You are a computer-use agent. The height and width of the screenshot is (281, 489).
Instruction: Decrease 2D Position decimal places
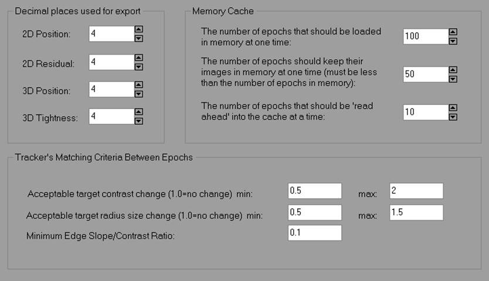pos(138,38)
